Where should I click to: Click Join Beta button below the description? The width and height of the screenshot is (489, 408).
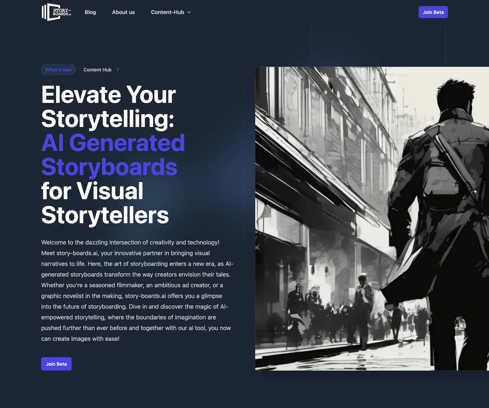pos(56,364)
